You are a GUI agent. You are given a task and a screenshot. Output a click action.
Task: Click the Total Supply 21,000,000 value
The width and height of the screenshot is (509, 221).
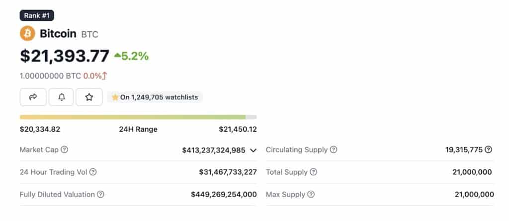[472, 172]
